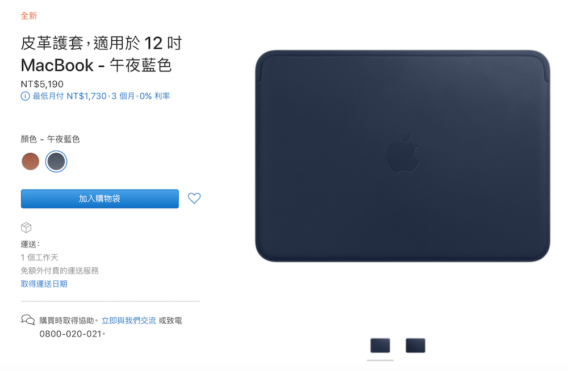Viewport: 568px width, 371px height.
Task: Open the monthly installment NT$1,730 link
Action: [x=101, y=96]
